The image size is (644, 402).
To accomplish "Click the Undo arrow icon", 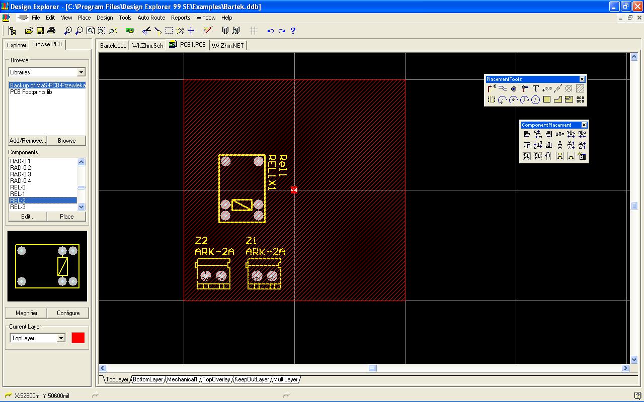I will click(271, 31).
